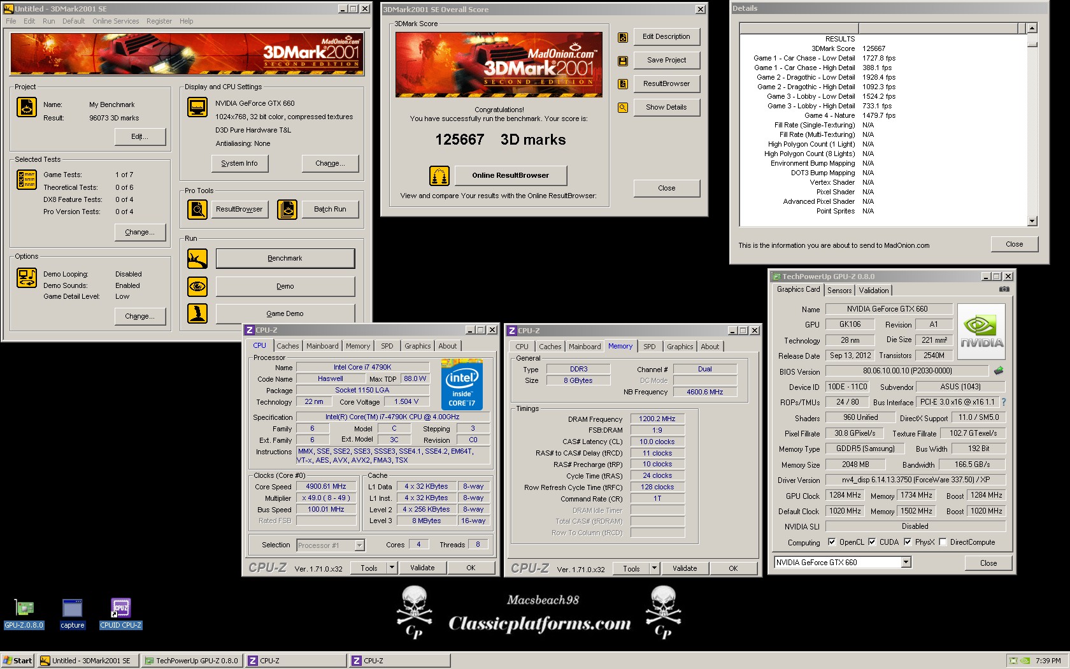Open the Tools dropdown arrow in CPU-Z Memory window
Screen dimensions: 1070x669
[x=654, y=568]
